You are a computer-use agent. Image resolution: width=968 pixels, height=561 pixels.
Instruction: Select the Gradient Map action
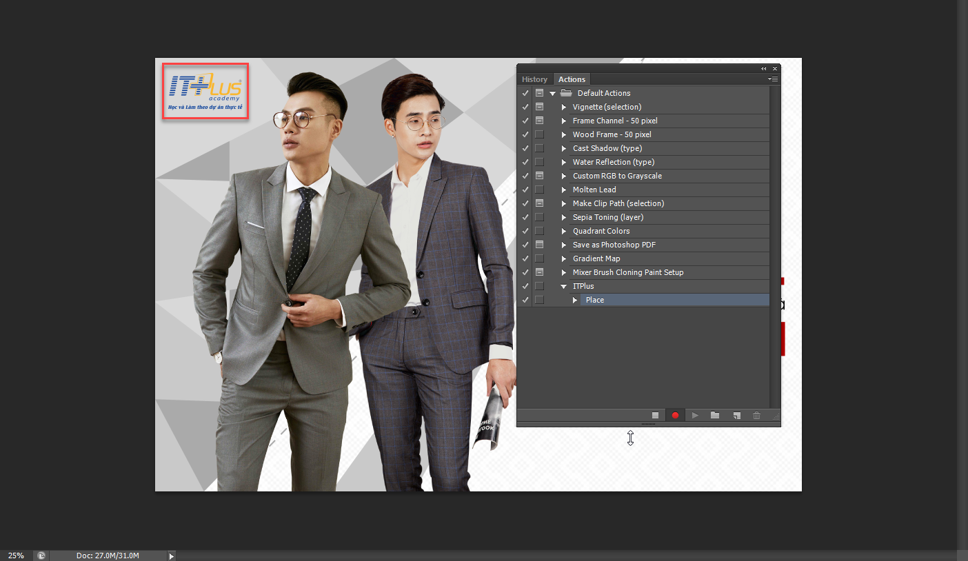pyautogui.click(x=596, y=258)
